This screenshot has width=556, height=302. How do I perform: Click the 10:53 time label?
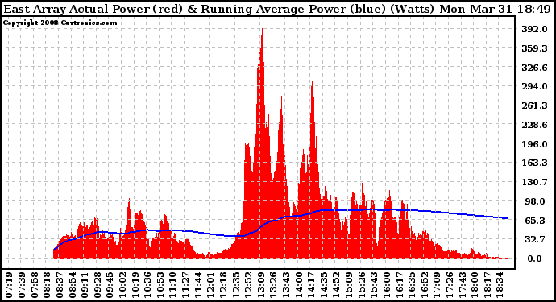coord(160,285)
